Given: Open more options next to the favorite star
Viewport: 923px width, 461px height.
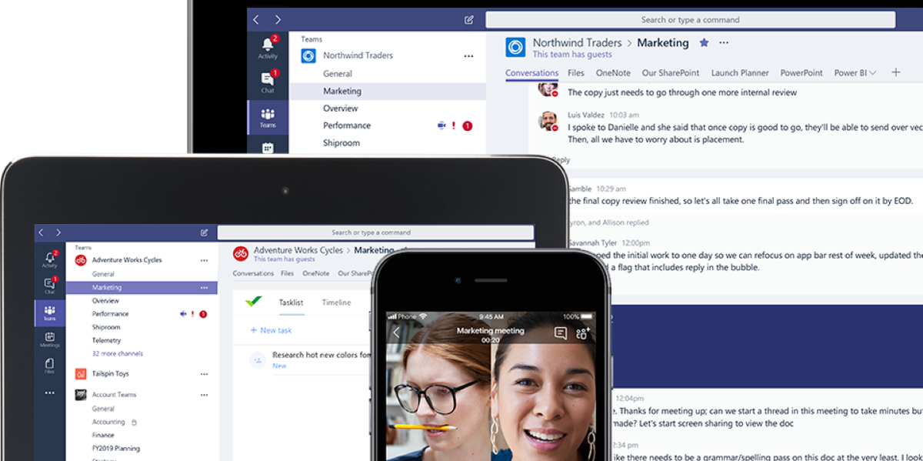Looking at the screenshot, I should pyautogui.click(x=723, y=43).
